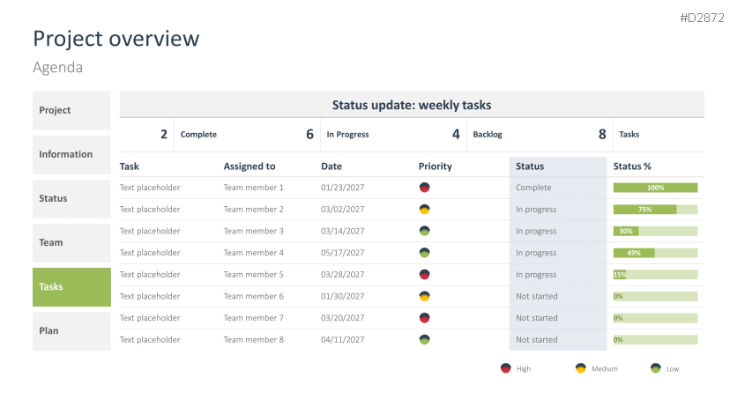Click the Priority column header
This screenshot has width=737, height=414.
coord(435,166)
